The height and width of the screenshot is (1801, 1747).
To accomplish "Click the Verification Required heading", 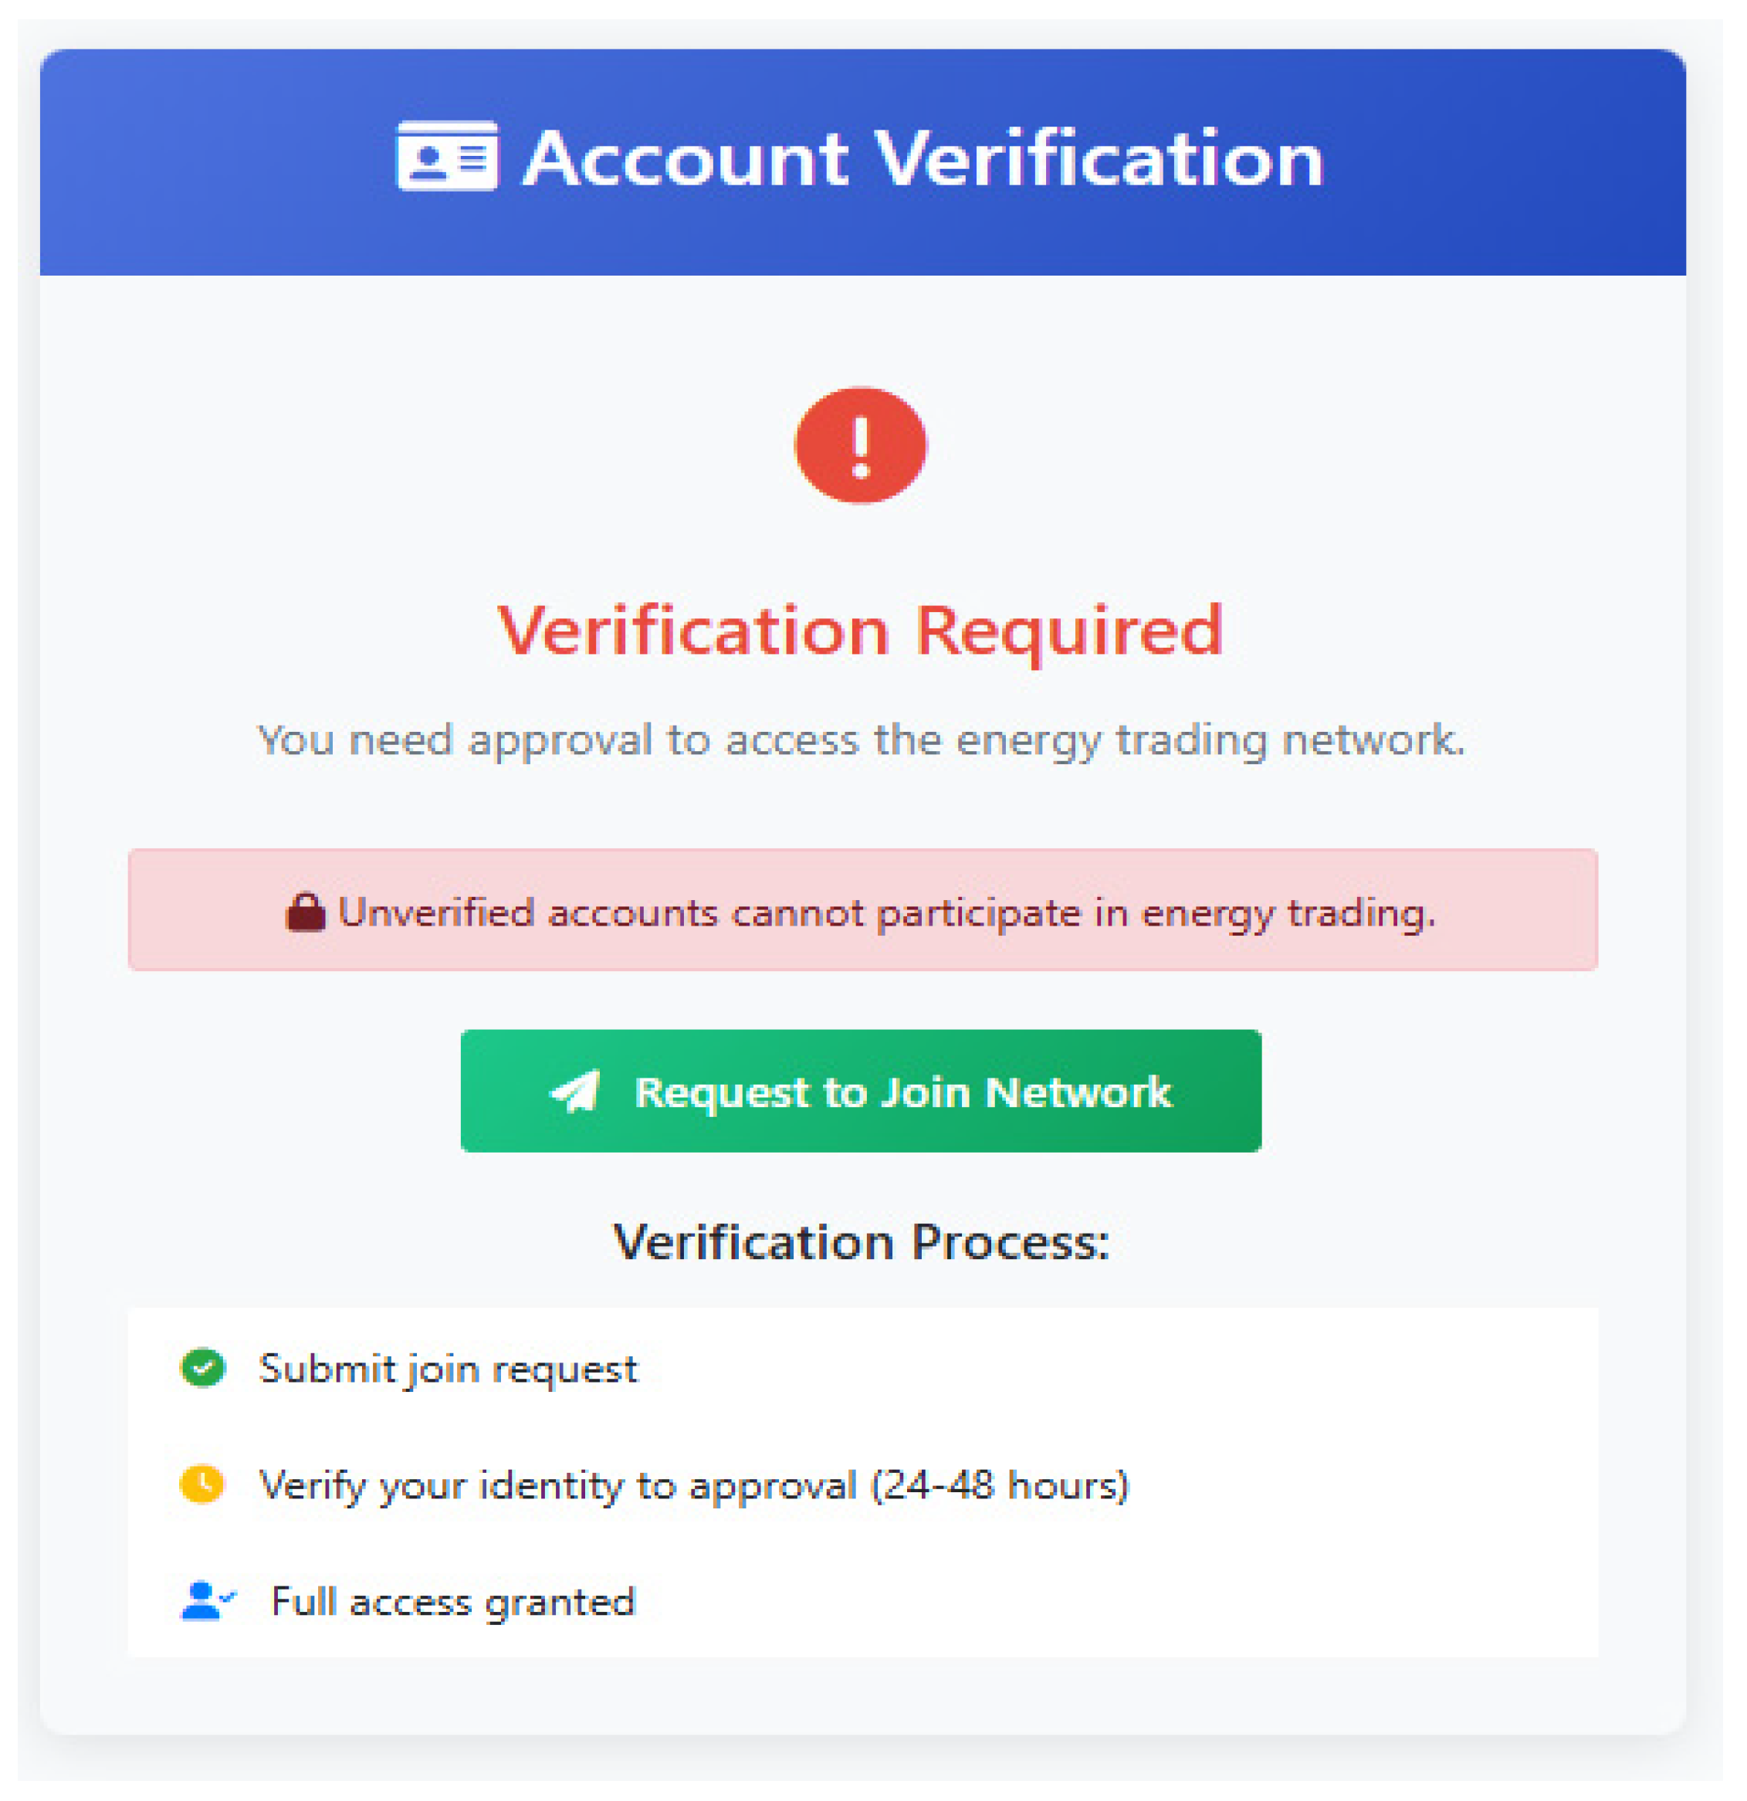I will coord(860,631).
